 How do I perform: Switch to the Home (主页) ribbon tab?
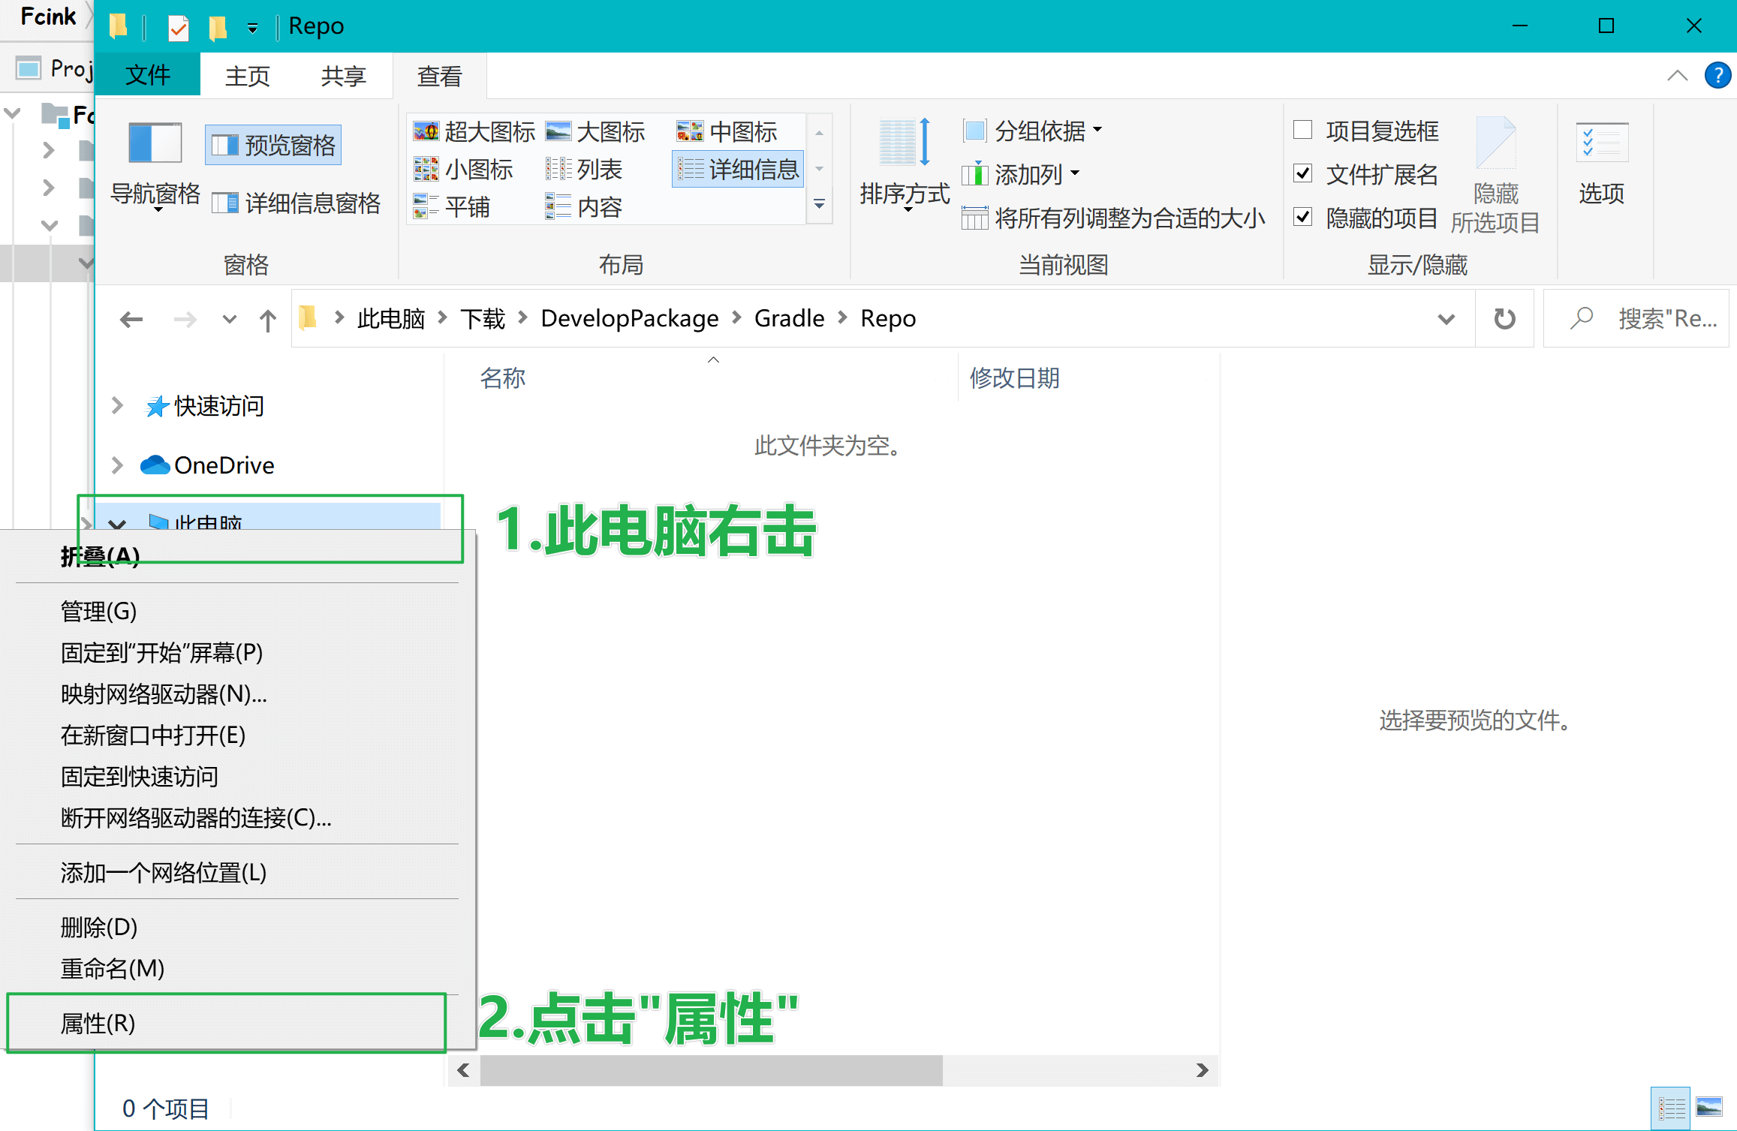click(247, 76)
